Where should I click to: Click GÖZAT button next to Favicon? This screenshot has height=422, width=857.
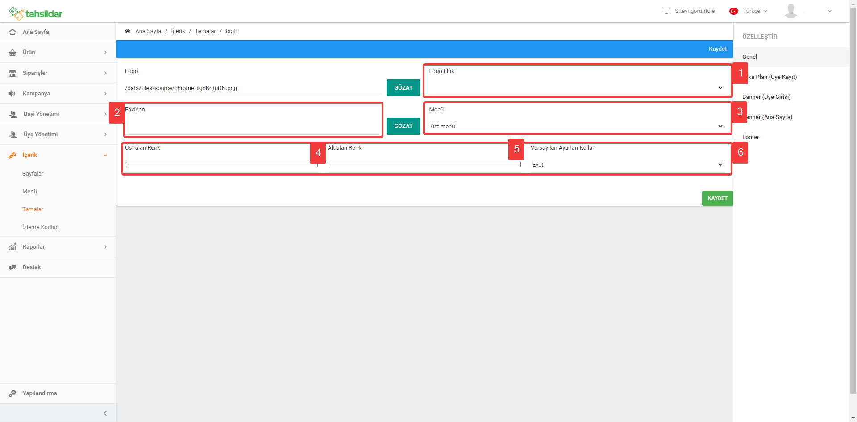point(404,126)
